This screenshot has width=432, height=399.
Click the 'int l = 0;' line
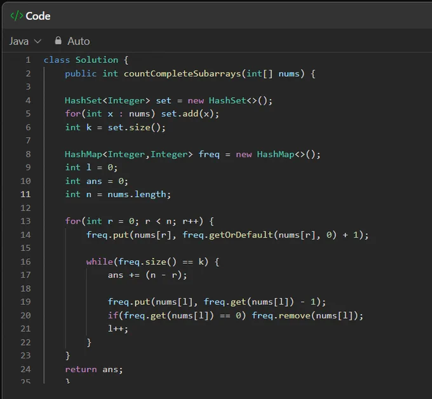click(x=91, y=167)
